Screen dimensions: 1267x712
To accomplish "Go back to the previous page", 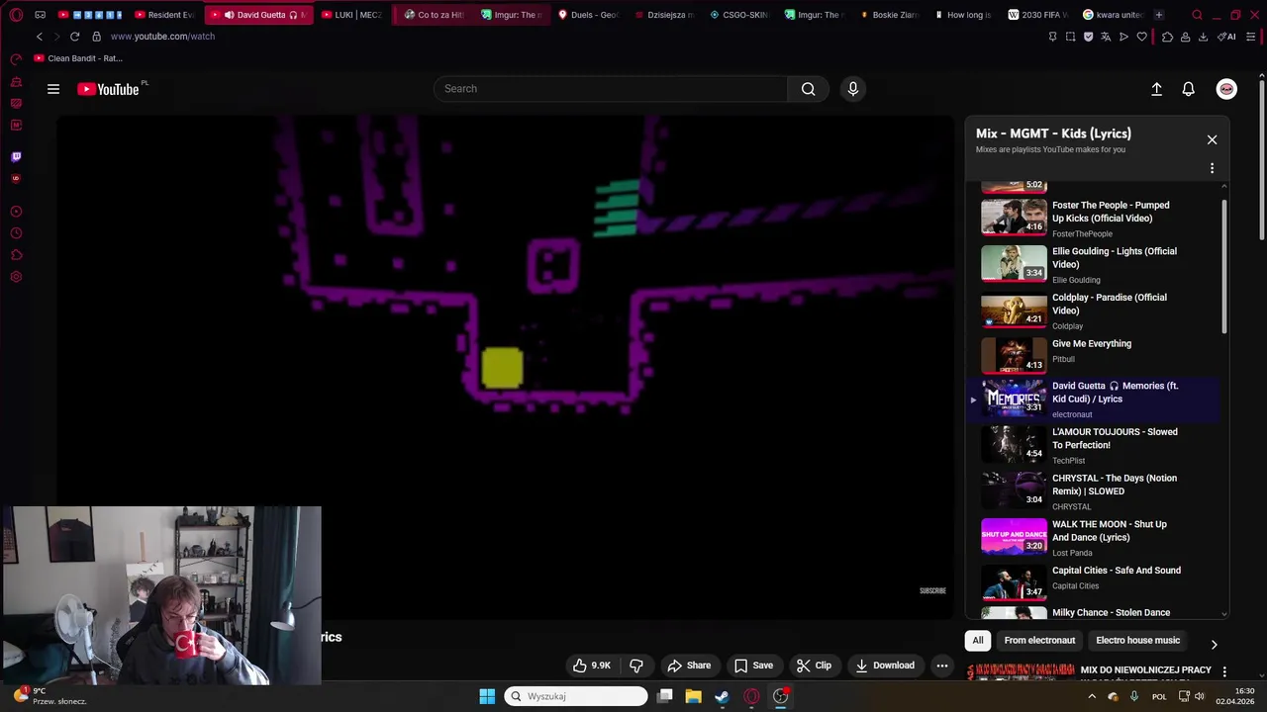I will click(x=39, y=37).
